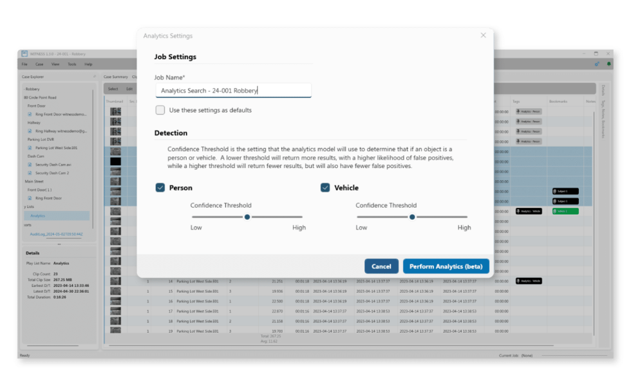This screenshot has height=386, width=631.
Task: Open the AuditLog report entry
Action: pyautogui.click(x=47, y=234)
